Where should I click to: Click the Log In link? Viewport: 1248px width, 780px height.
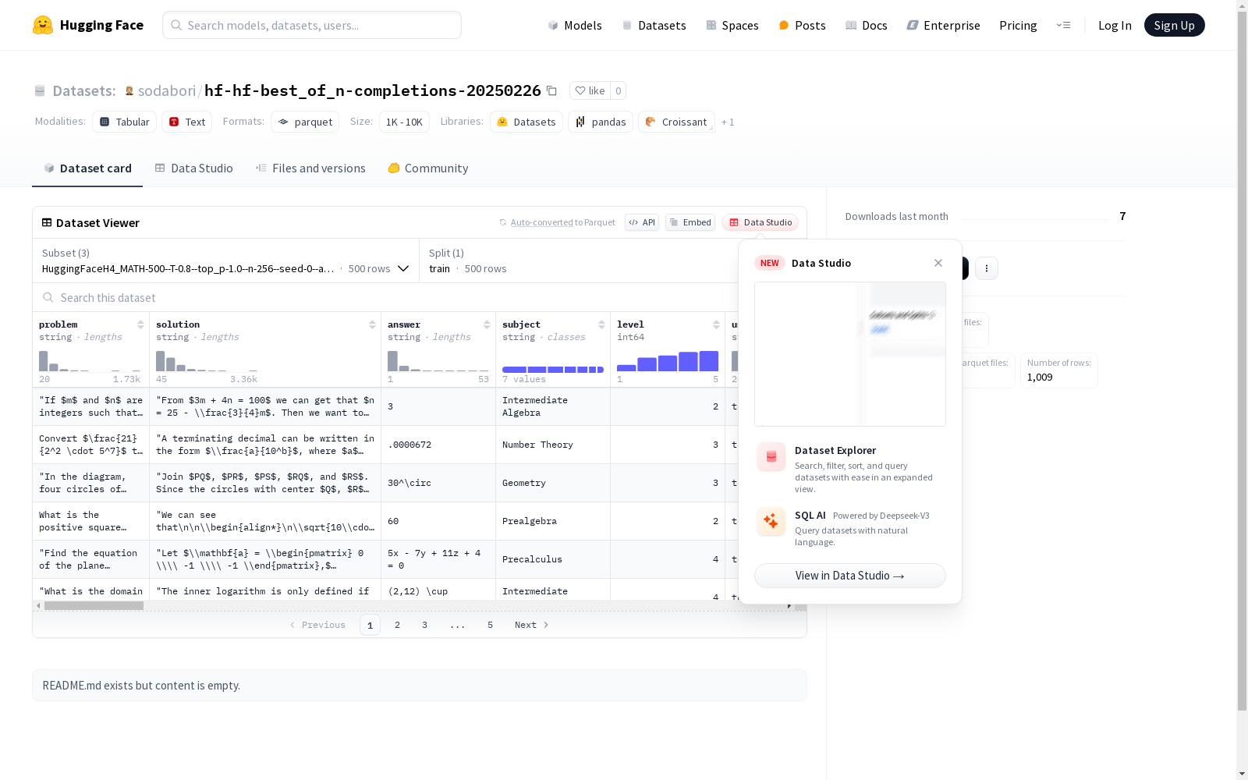(1115, 25)
